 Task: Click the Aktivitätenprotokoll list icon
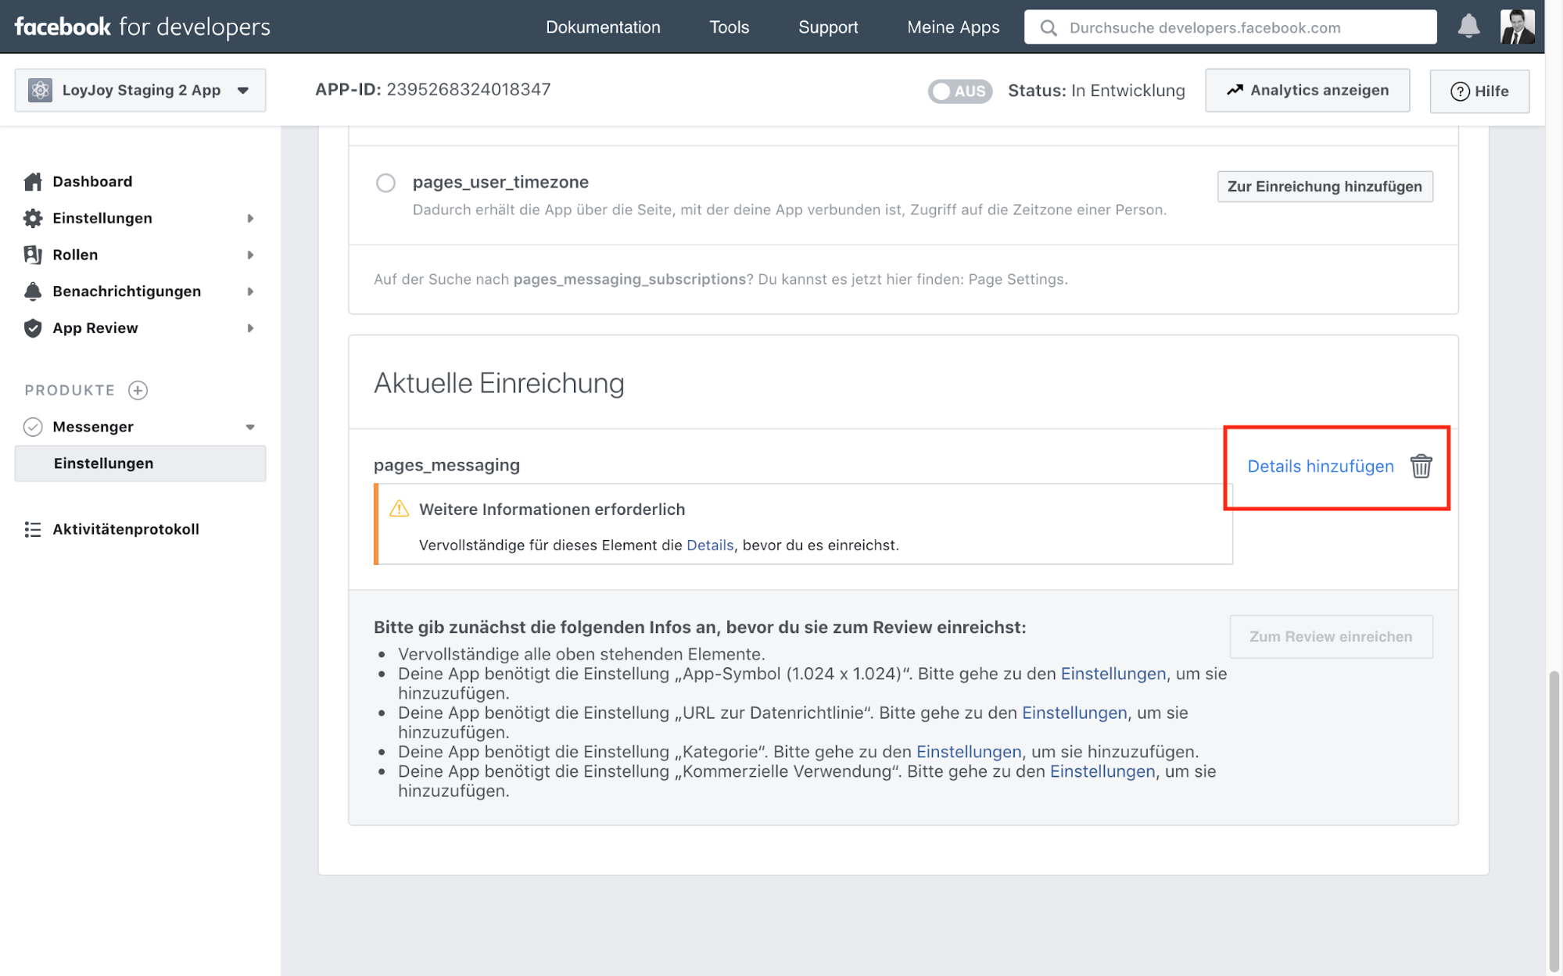tap(33, 530)
